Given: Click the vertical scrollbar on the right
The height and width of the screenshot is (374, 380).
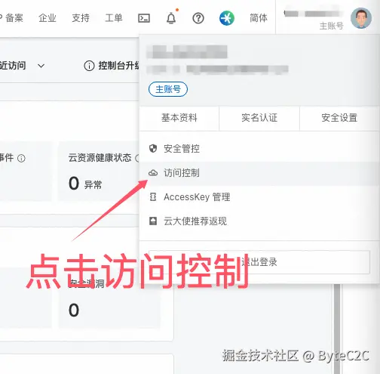Looking at the screenshot, I should click(x=337, y=329).
